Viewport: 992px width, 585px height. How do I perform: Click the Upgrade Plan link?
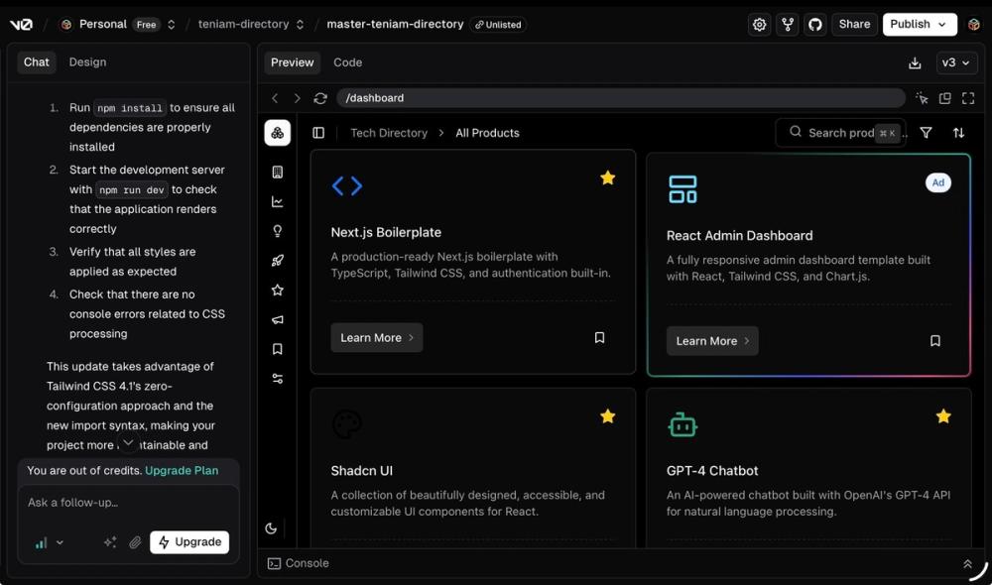click(x=182, y=471)
